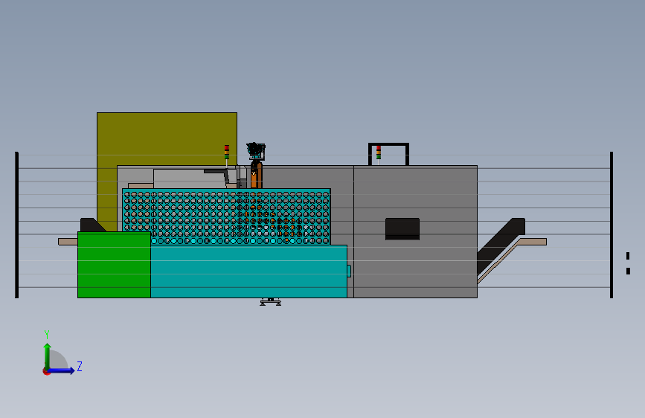645x418 pixels.
Task: Select the orange column below the robot head
Action: [256, 176]
